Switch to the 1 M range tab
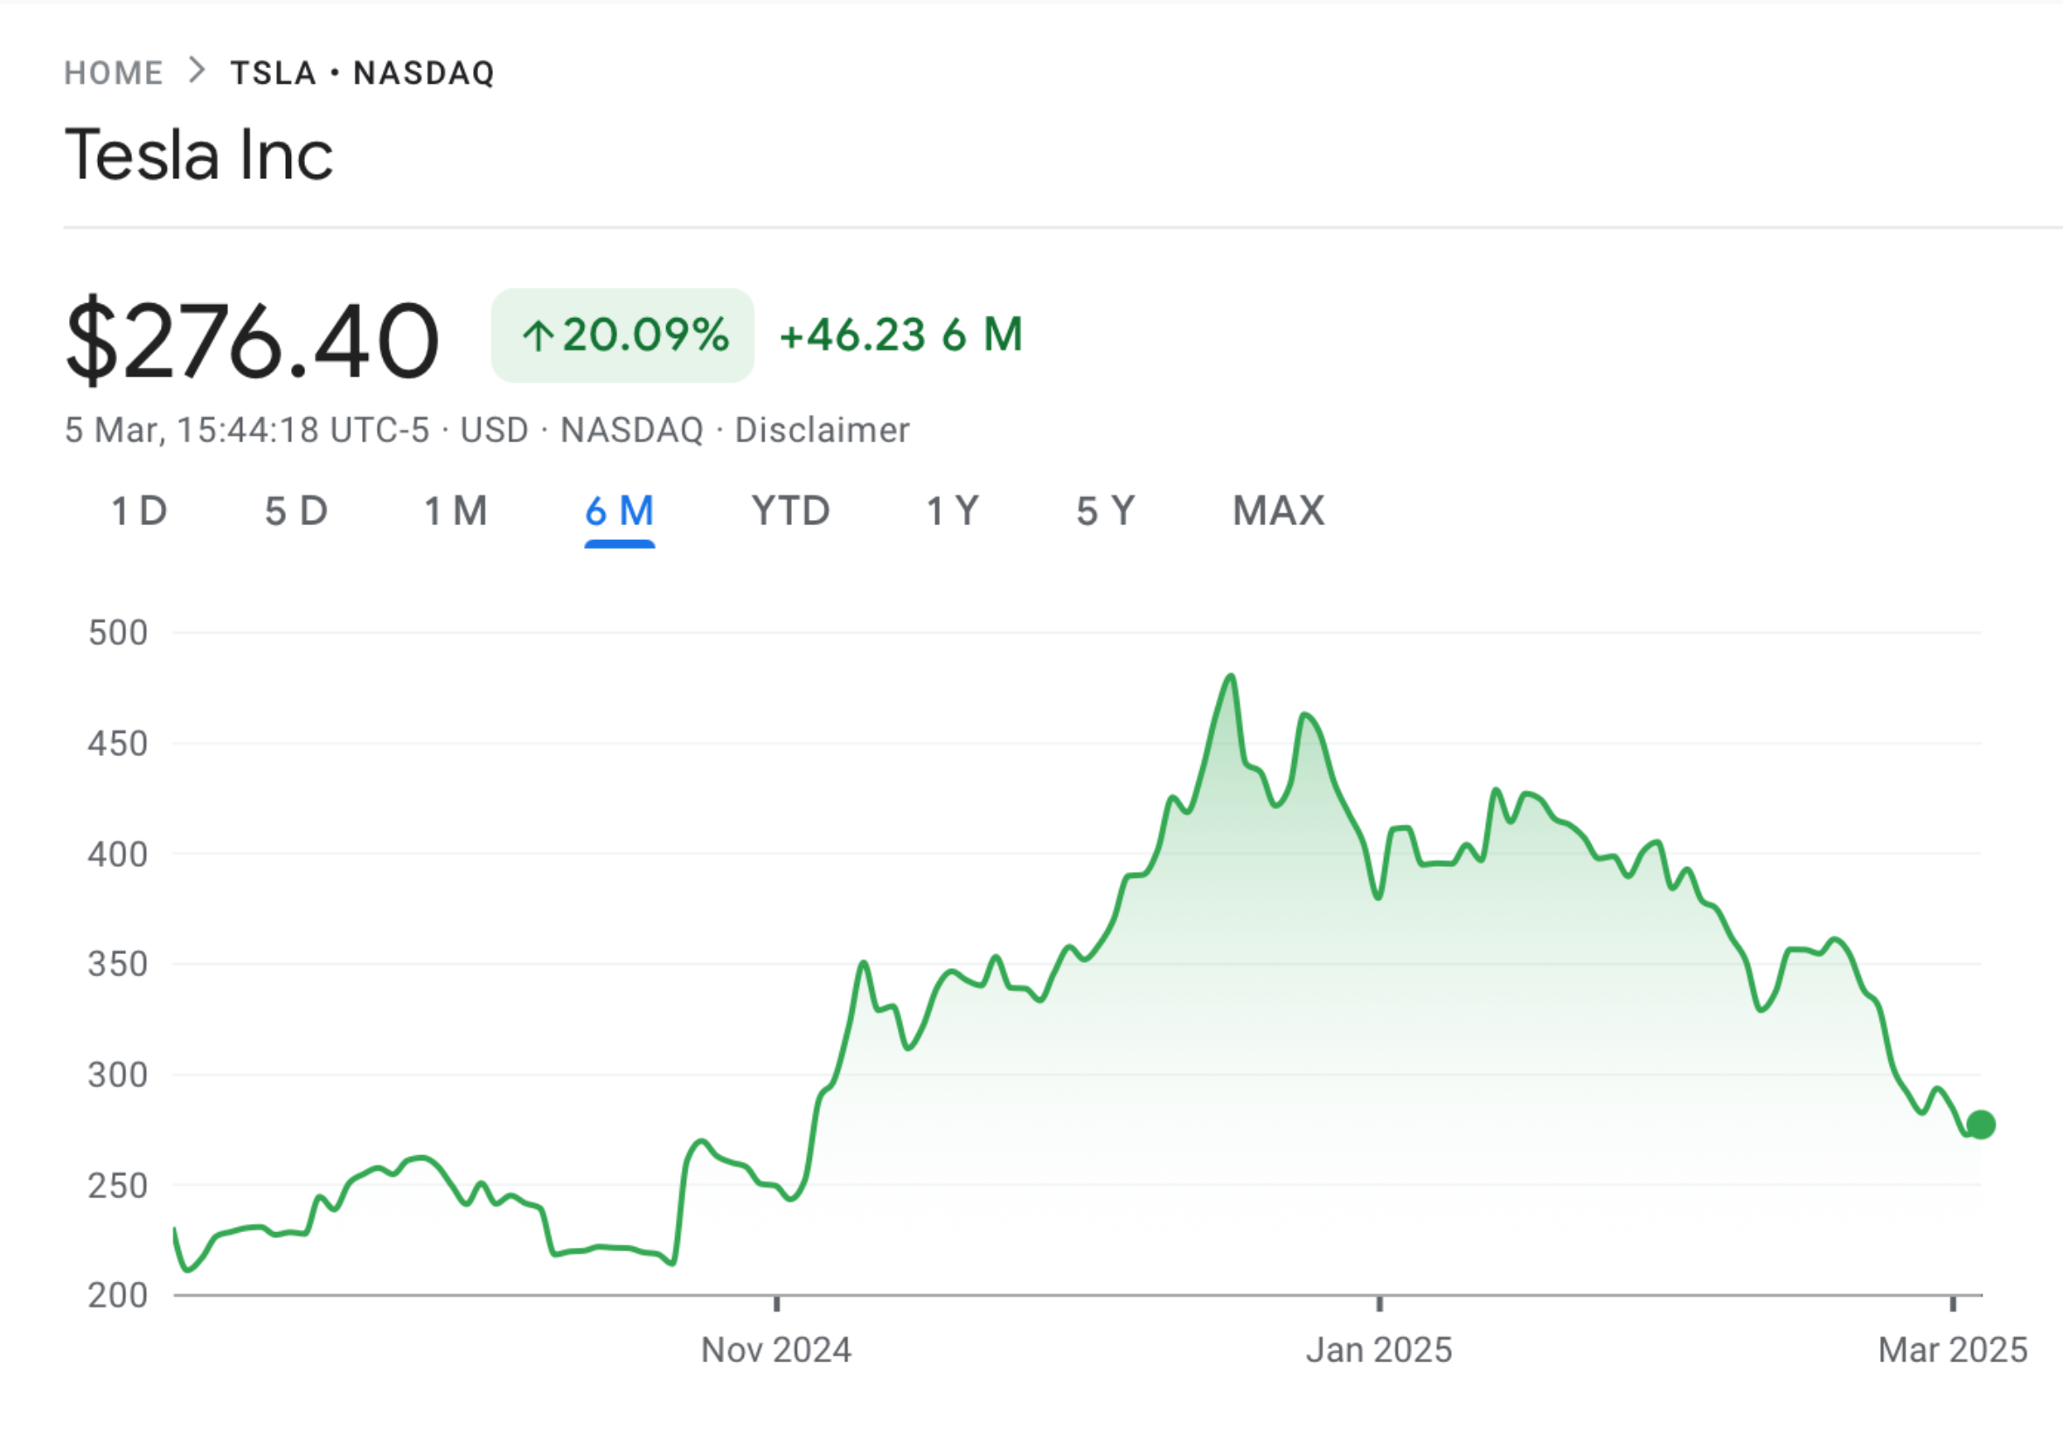Viewport: 2063px width, 1433px height. click(x=455, y=512)
